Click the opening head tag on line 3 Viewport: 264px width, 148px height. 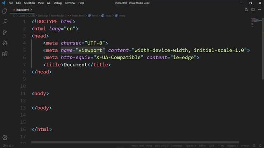coord(40,36)
